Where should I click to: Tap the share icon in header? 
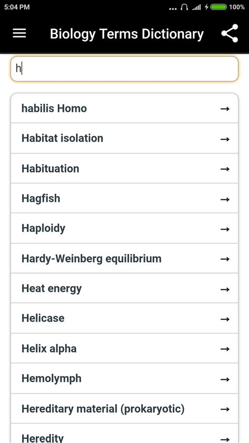[x=230, y=33]
